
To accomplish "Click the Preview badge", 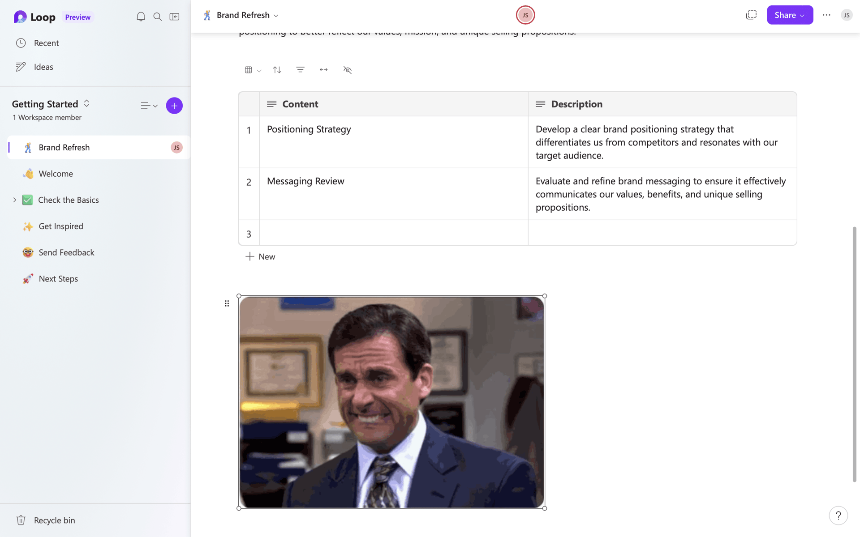I will [x=77, y=17].
